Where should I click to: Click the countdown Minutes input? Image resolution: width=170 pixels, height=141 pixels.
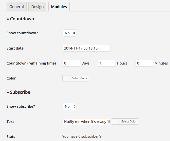tap(144, 63)
